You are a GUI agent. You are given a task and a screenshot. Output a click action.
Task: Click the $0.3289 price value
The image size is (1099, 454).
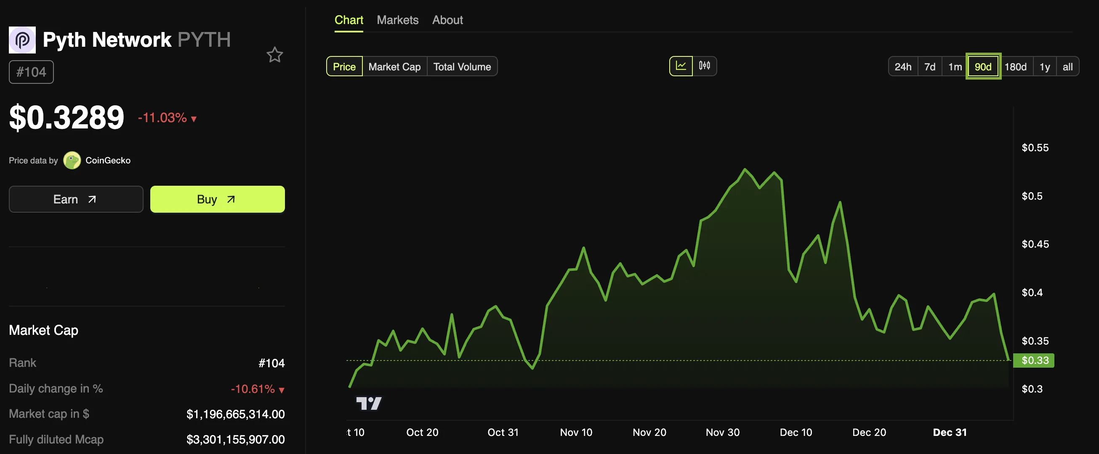(x=67, y=118)
